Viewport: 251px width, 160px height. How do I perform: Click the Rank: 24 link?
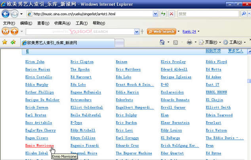(189, 31)
